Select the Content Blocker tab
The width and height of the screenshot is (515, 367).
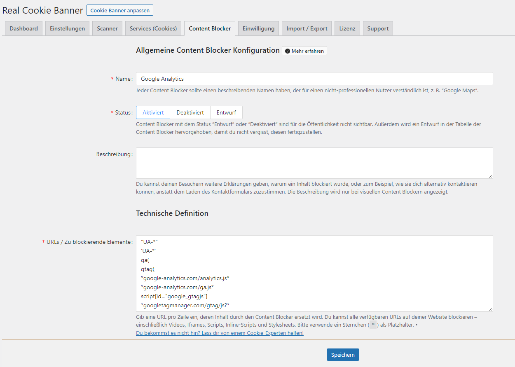[x=210, y=28]
